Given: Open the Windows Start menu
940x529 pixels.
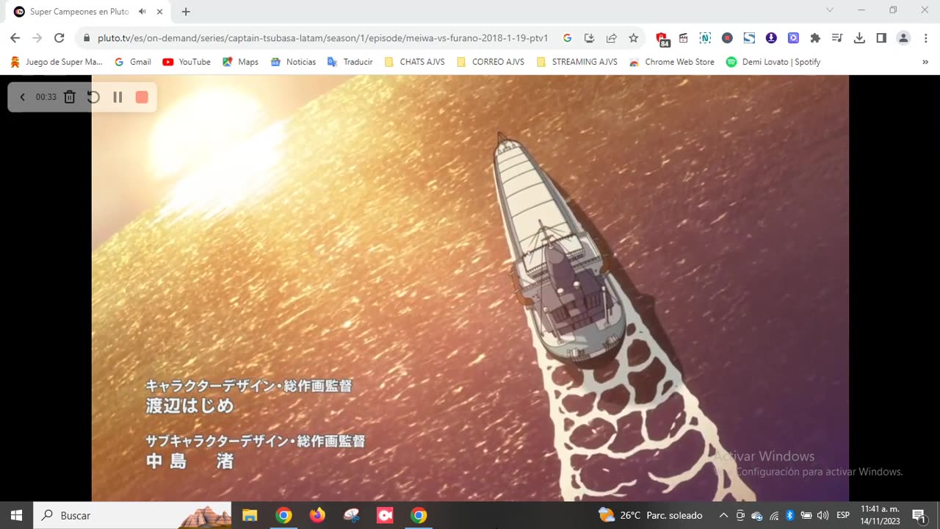Looking at the screenshot, I should click(x=16, y=515).
